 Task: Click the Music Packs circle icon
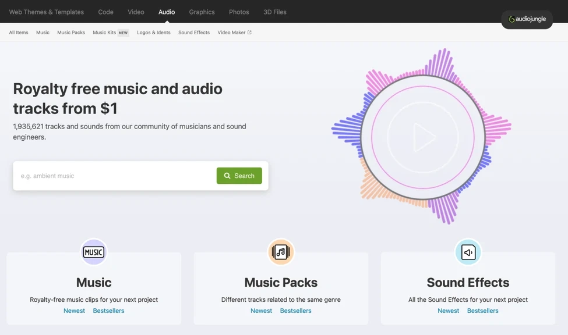pyautogui.click(x=281, y=252)
